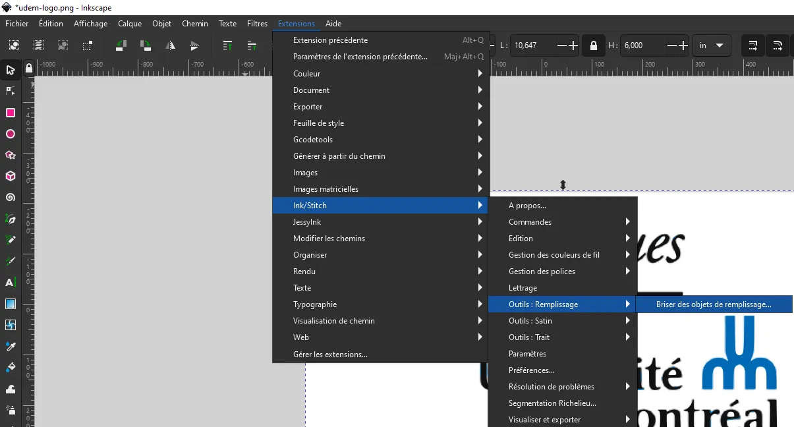Choose Segmentation Richelieu entry

[563, 403]
